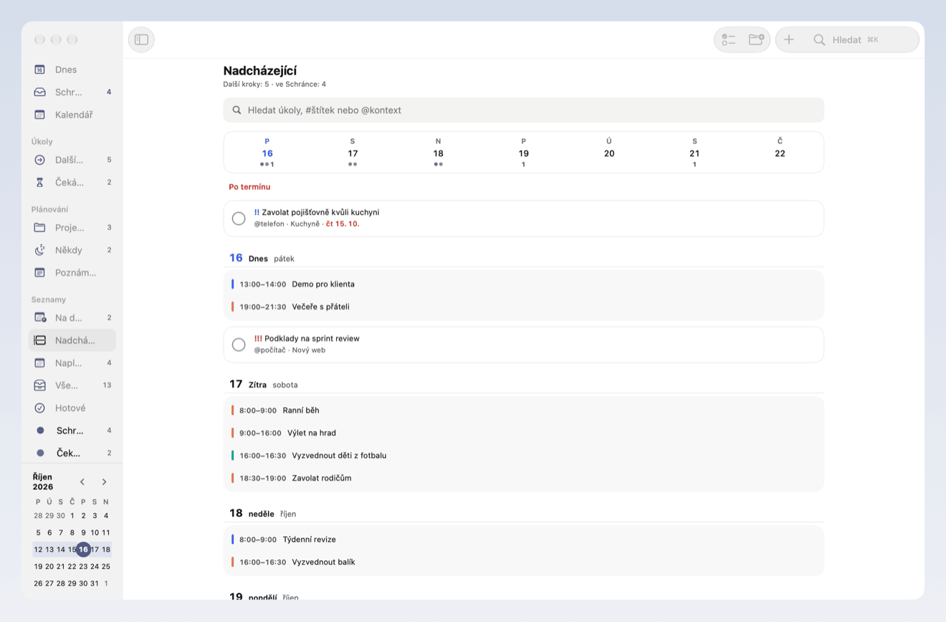Select day 31 in the mini calendar
The image size is (946, 622).
tap(95, 583)
